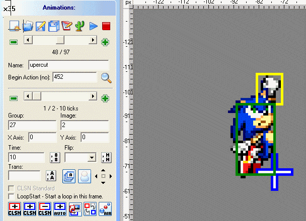The width and height of the screenshot is (306, 221).
Task: Click the Time field showing 10
Action: [26, 157]
